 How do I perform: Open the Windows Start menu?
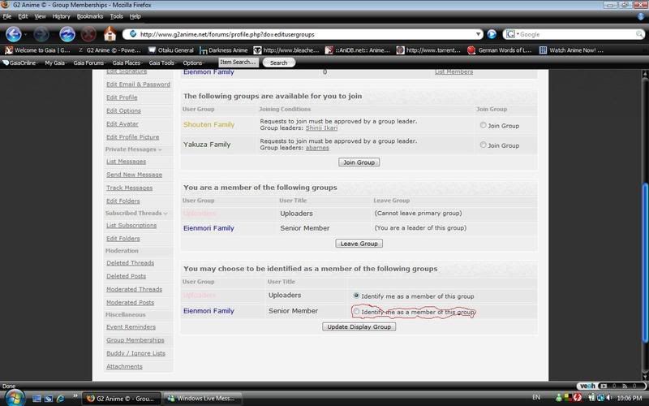coord(11,398)
